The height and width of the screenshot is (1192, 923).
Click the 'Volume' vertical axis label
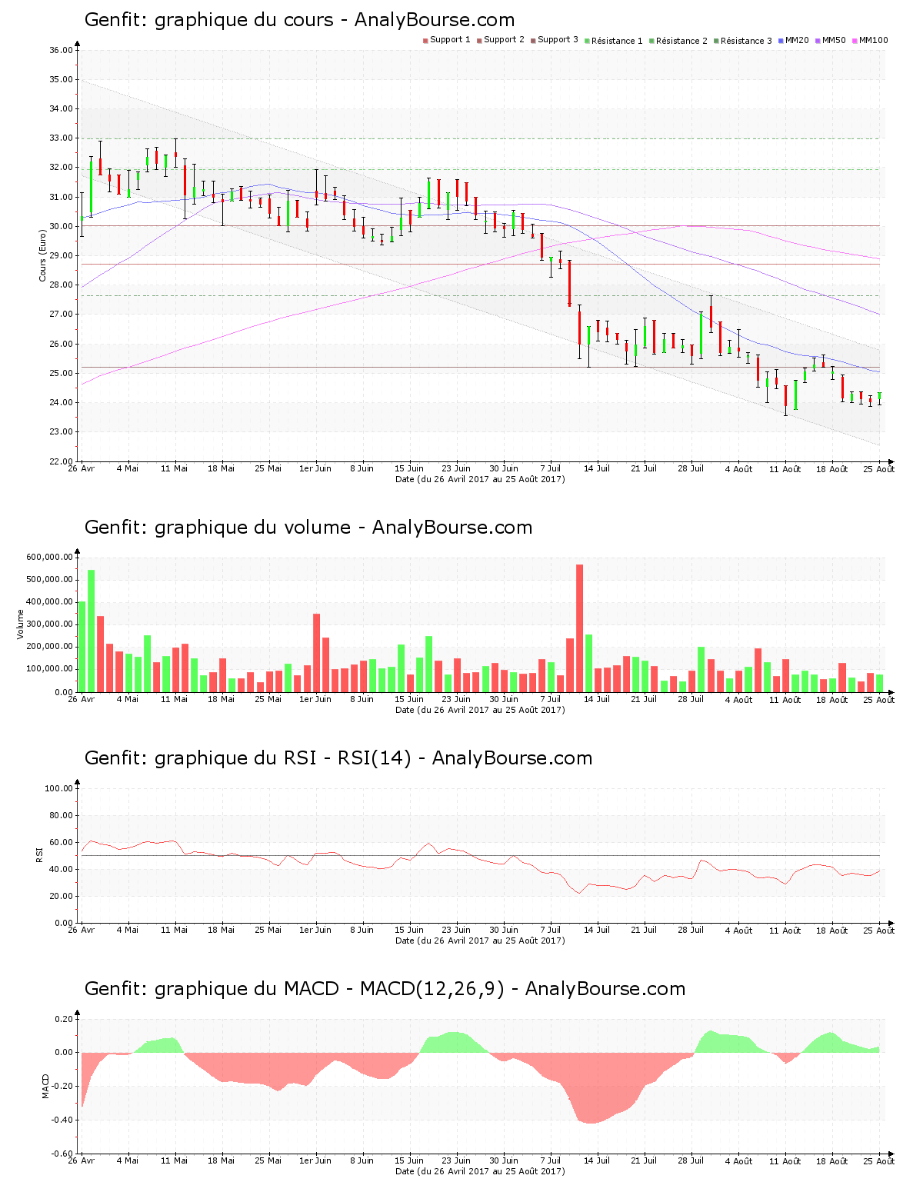(21, 624)
